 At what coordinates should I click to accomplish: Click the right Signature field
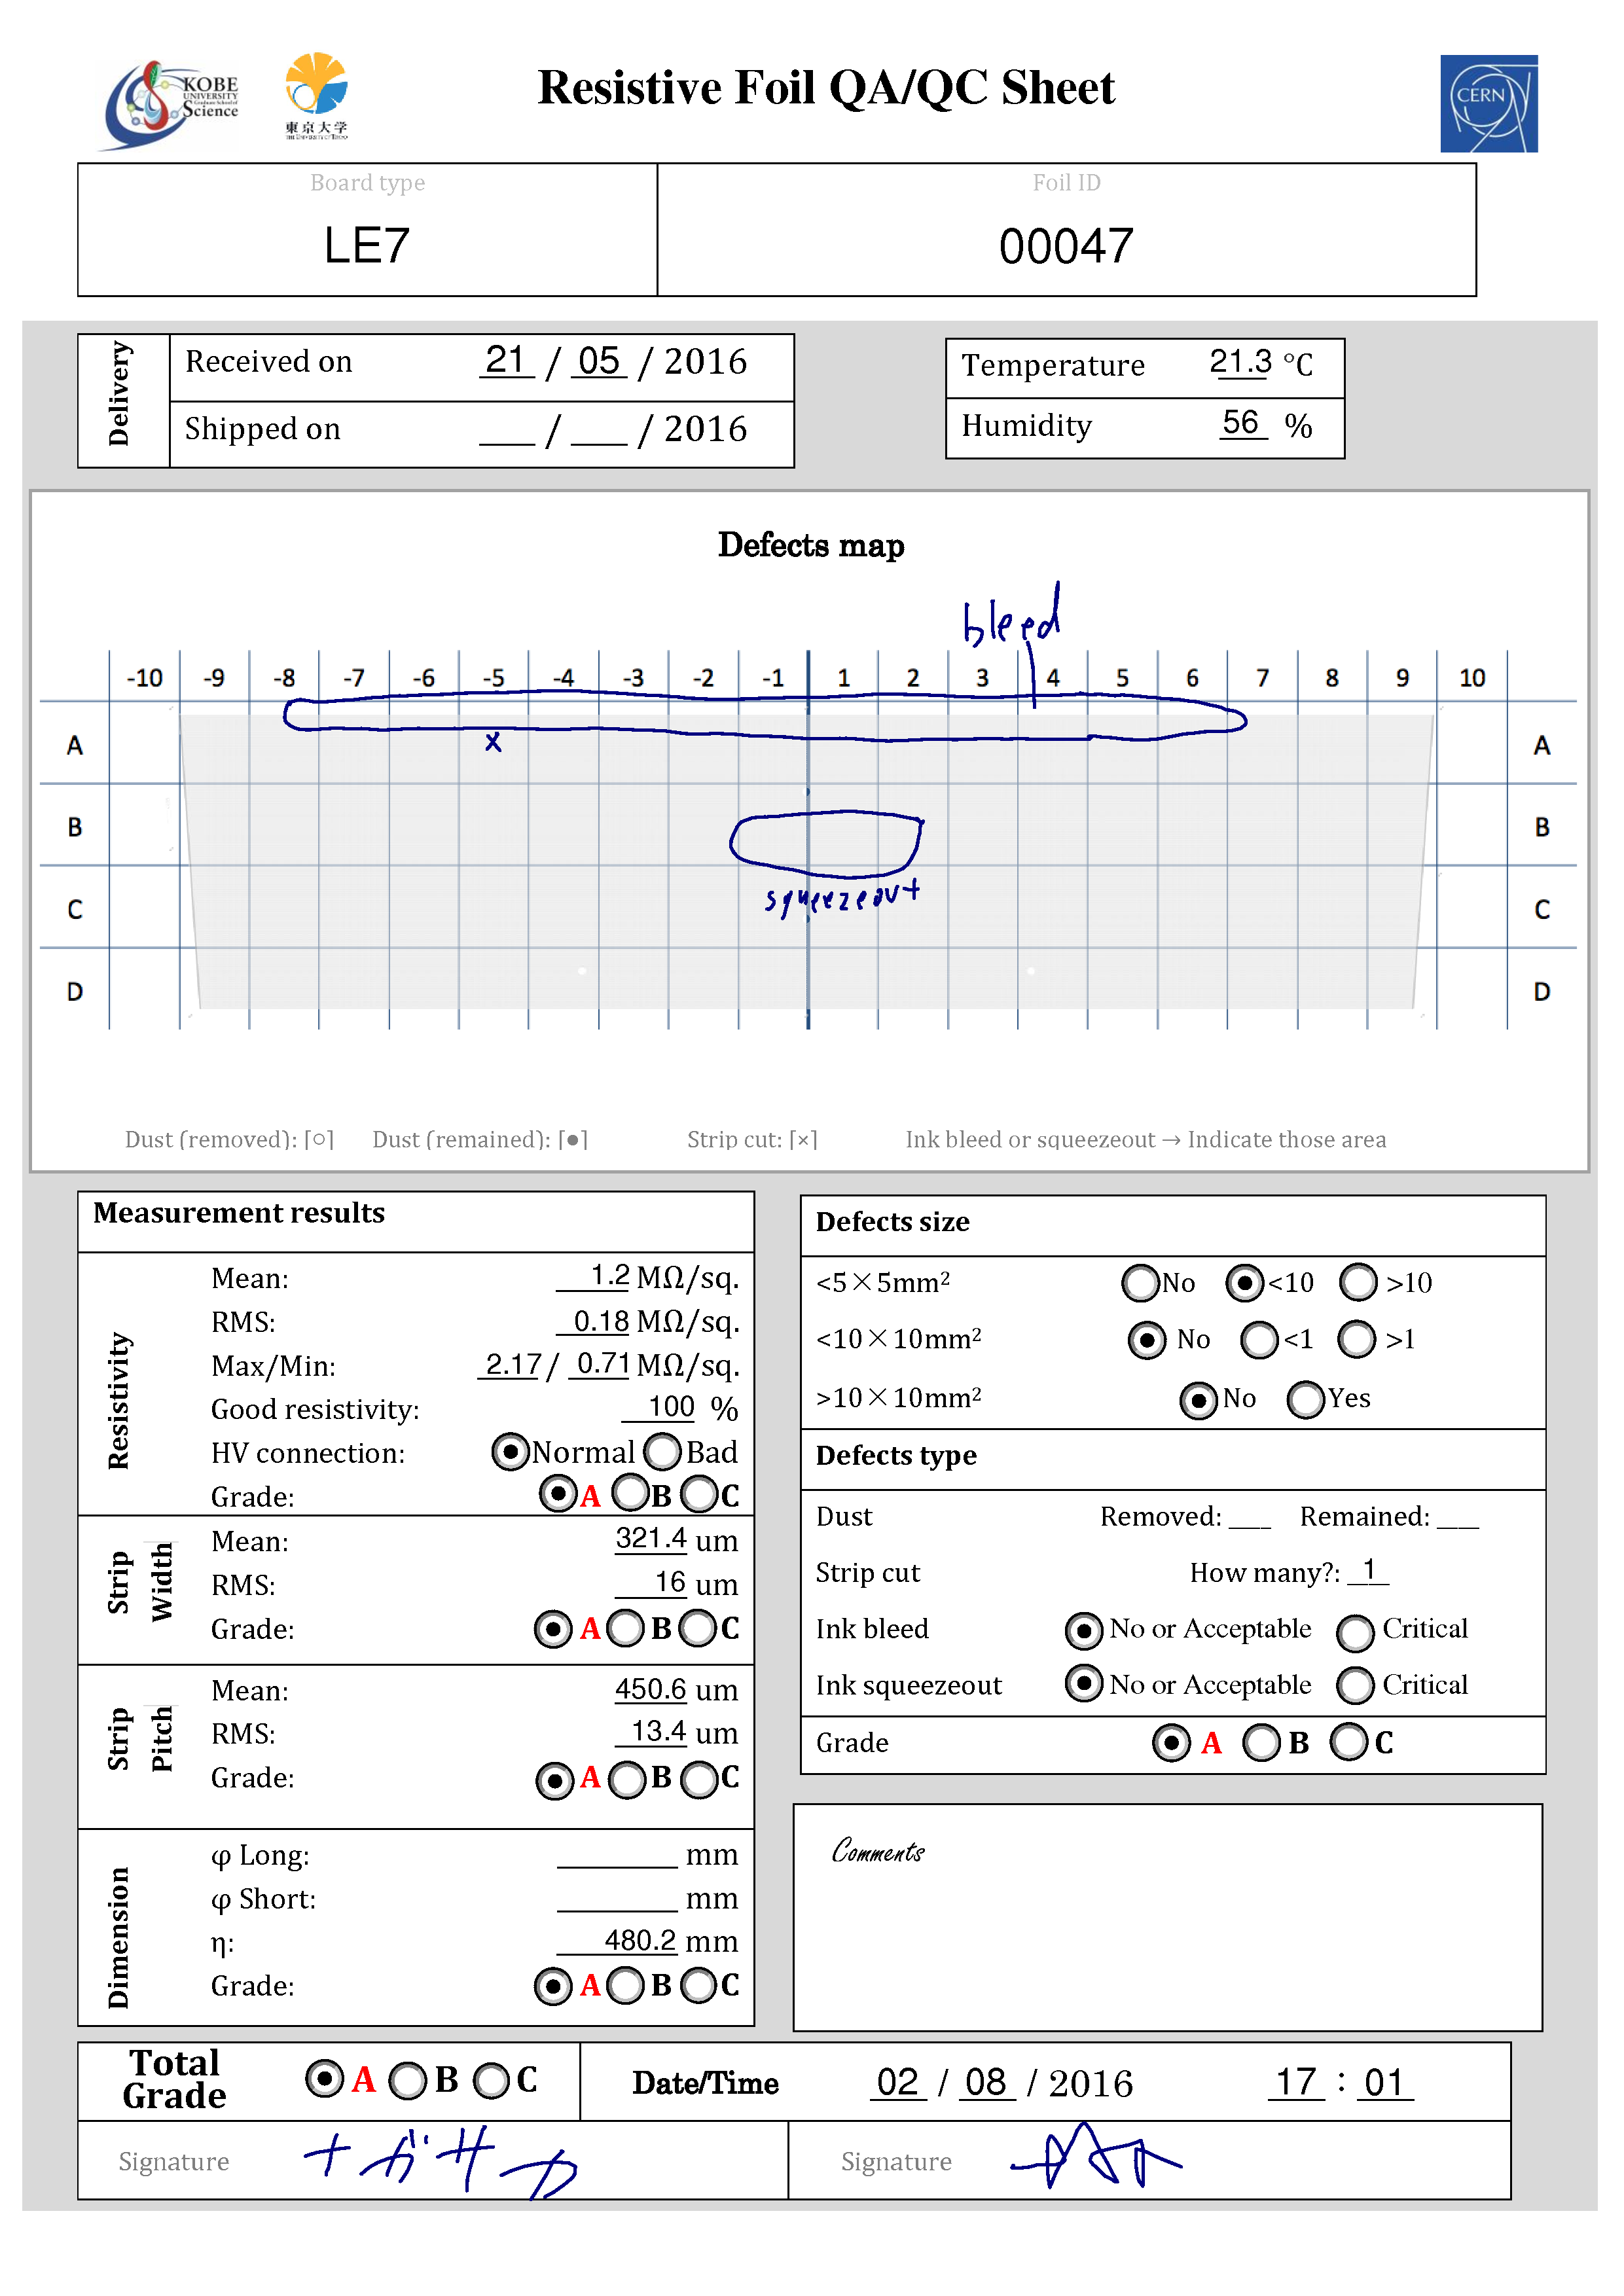(1149, 2161)
